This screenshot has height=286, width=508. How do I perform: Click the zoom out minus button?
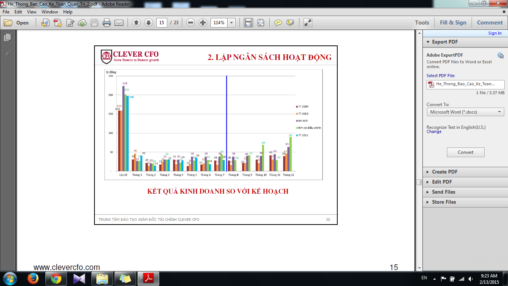[191, 23]
